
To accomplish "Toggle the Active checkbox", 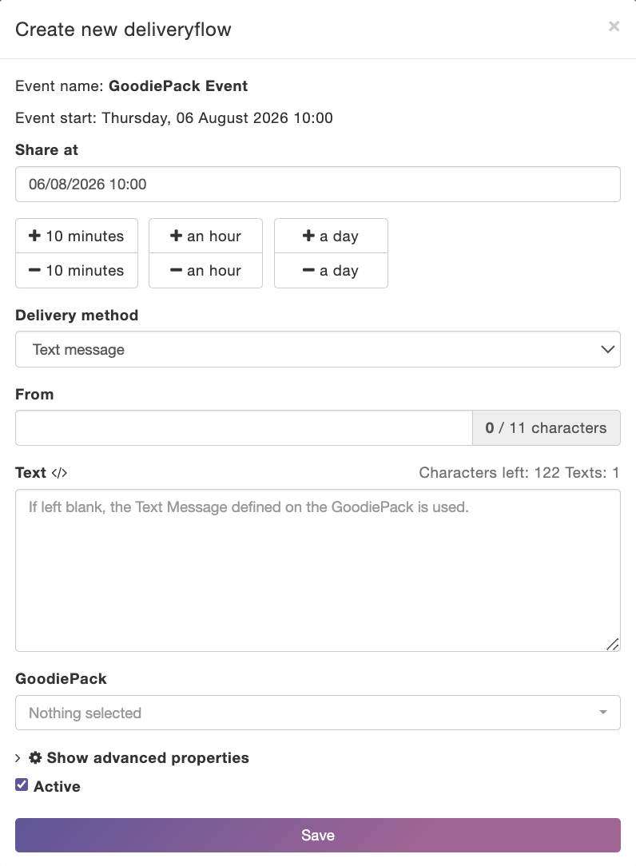I will 22,785.
